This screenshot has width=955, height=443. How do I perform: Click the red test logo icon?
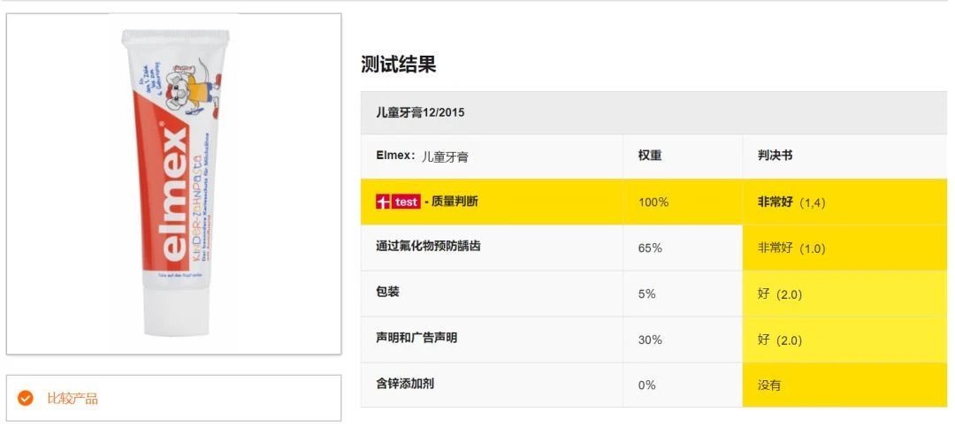click(x=398, y=202)
